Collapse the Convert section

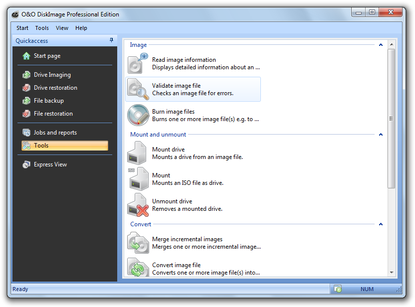tap(381, 224)
